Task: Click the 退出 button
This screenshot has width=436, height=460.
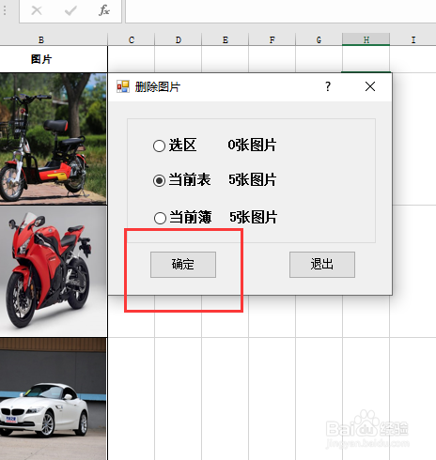Action: (322, 265)
